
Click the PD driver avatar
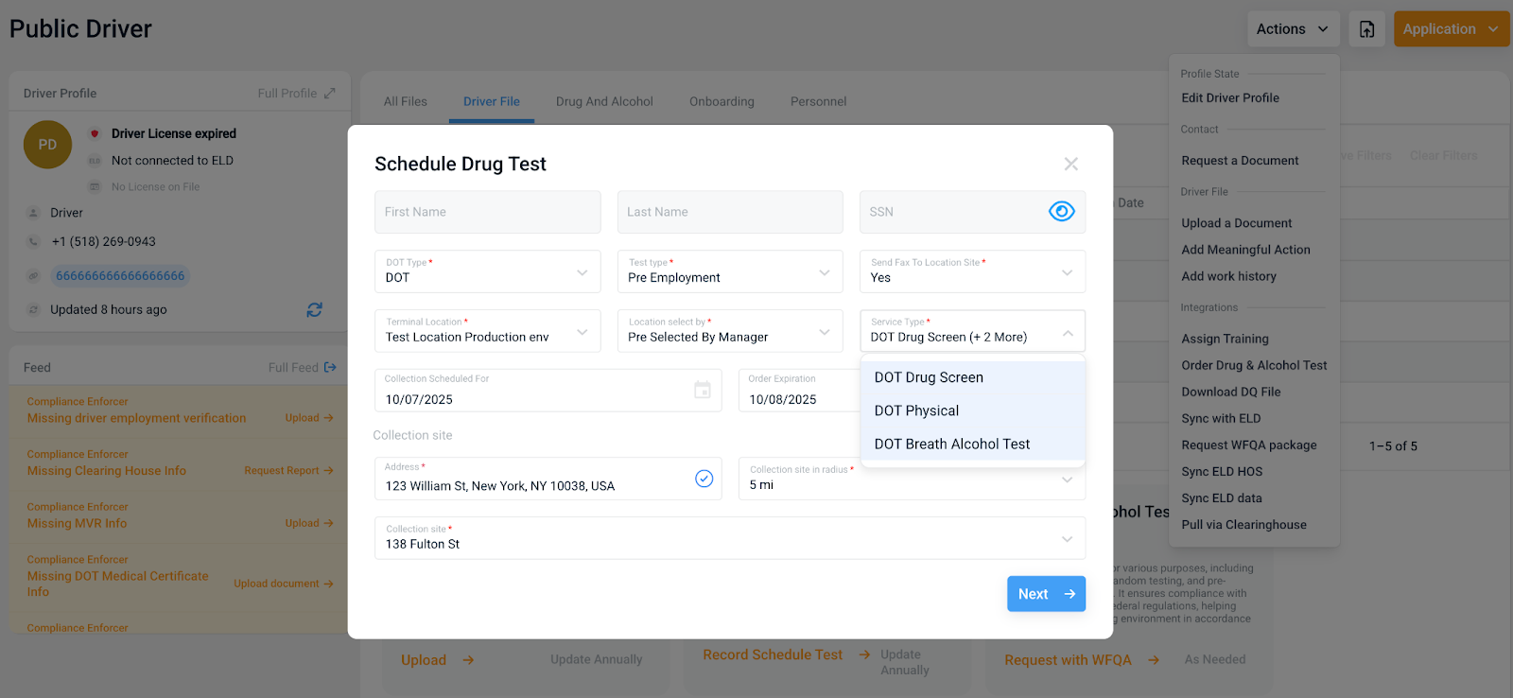(47, 145)
